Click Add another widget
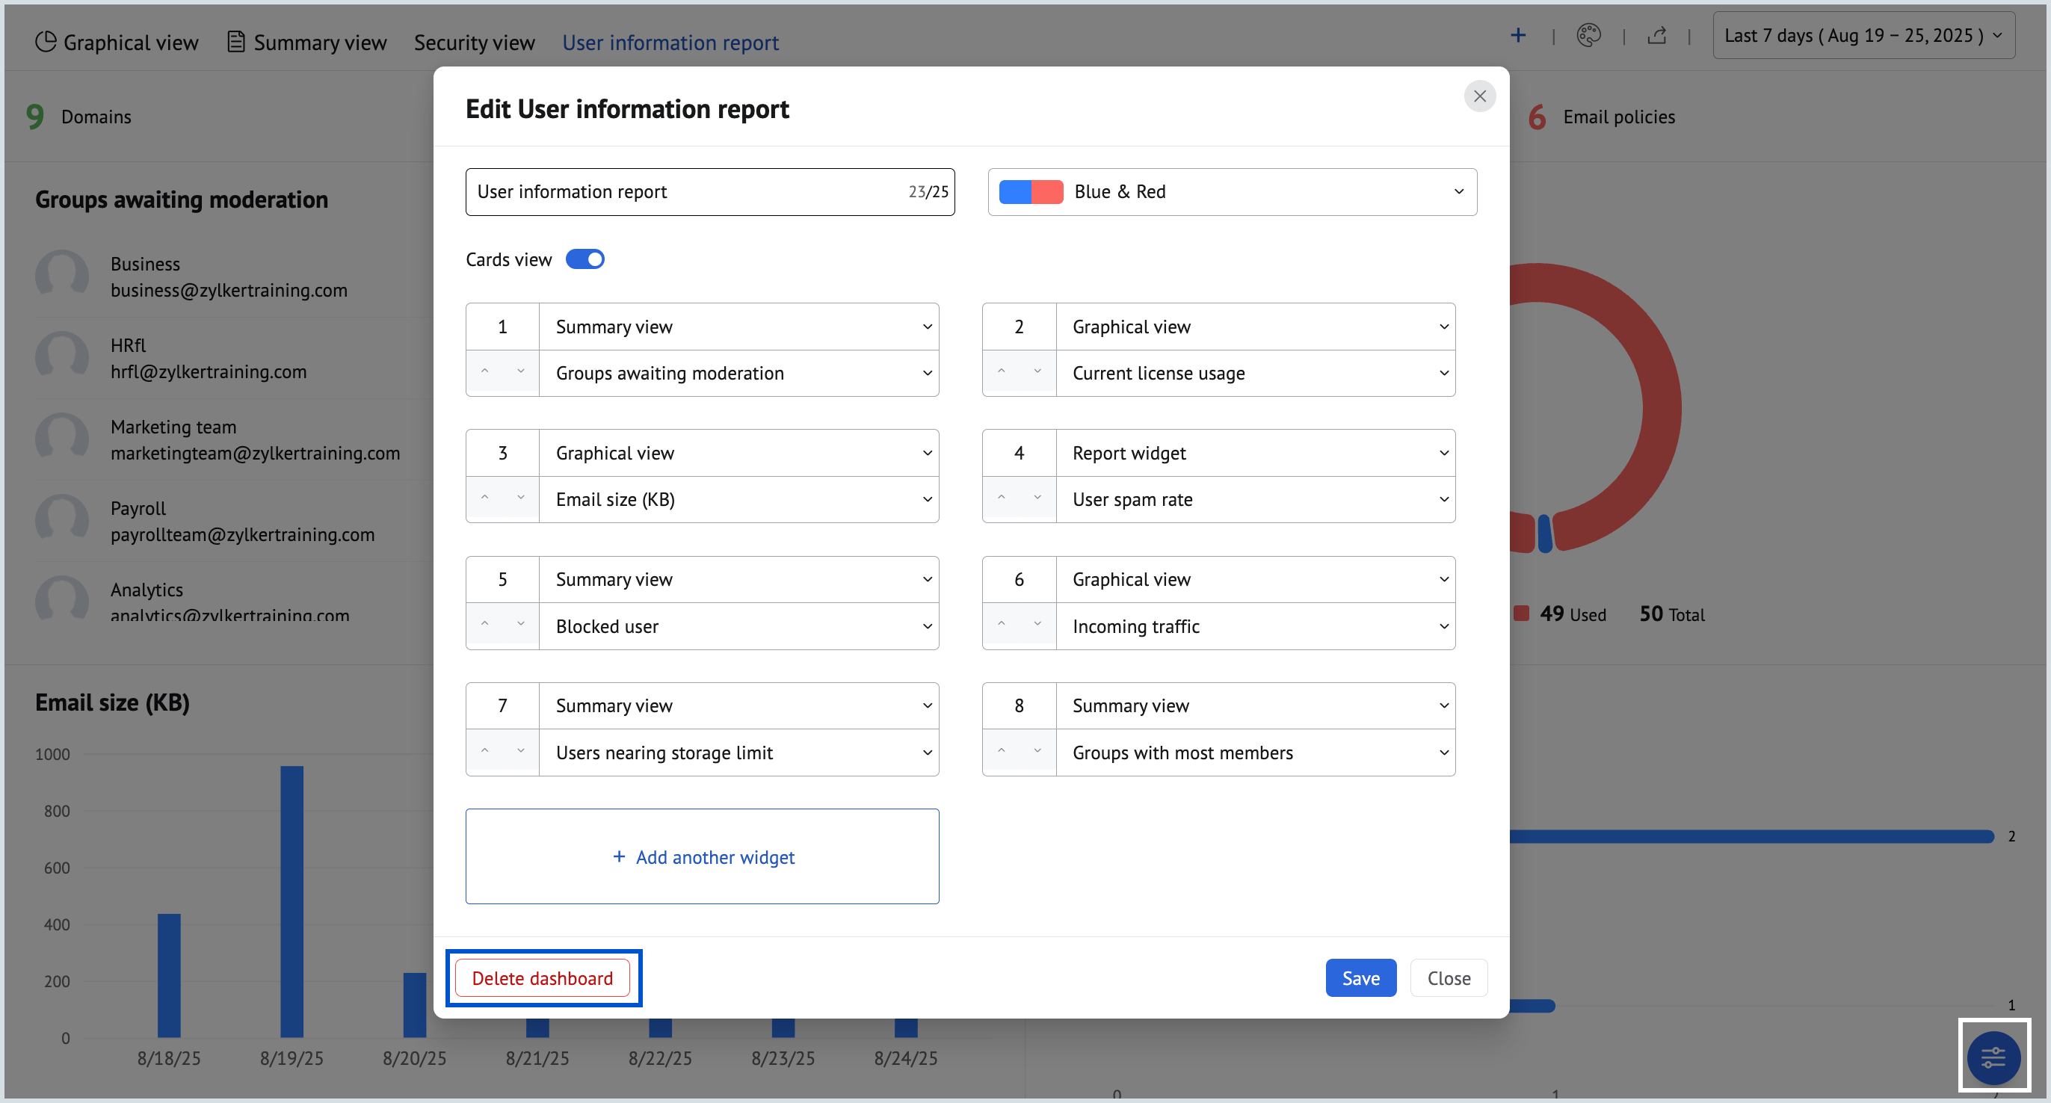Viewport: 2051px width, 1103px height. (703, 857)
